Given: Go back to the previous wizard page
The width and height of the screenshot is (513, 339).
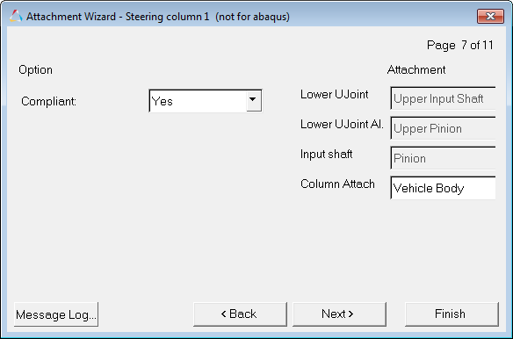Looking at the screenshot, I should pyautogui.click(x=240, y=314).
